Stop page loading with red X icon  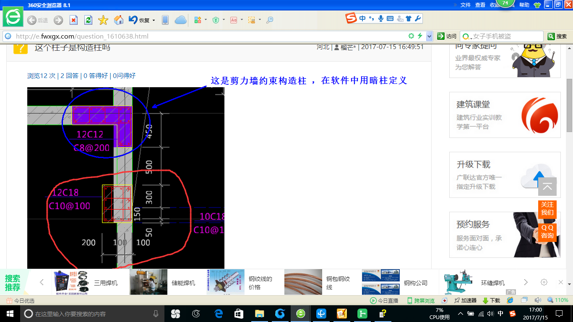point(73,20)
